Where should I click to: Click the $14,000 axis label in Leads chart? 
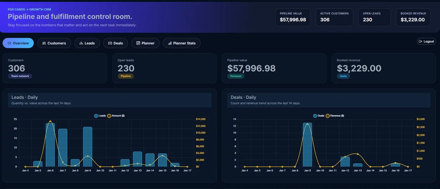(x=200, y=119)
